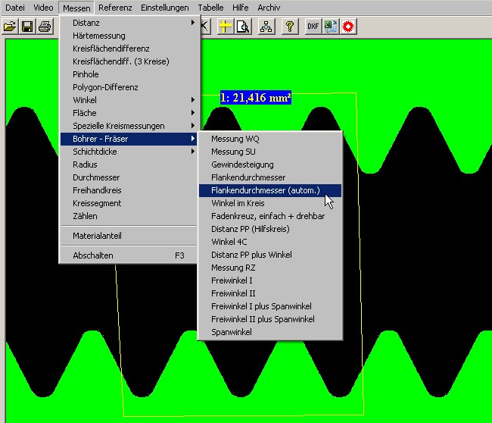Select the Durchmesser measurement
This screenshot has height=423, width=492.
pos(129,177)
